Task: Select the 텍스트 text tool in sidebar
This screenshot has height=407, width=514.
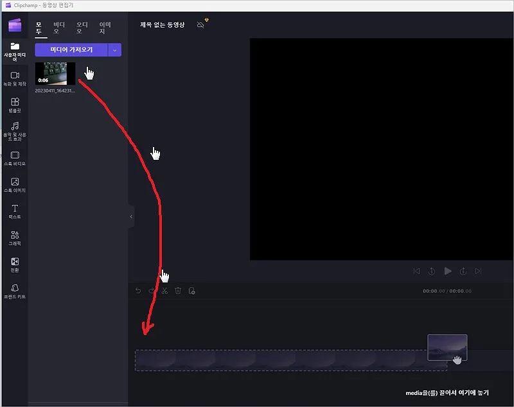Action: pyautogui.click(x=15, y=212)
